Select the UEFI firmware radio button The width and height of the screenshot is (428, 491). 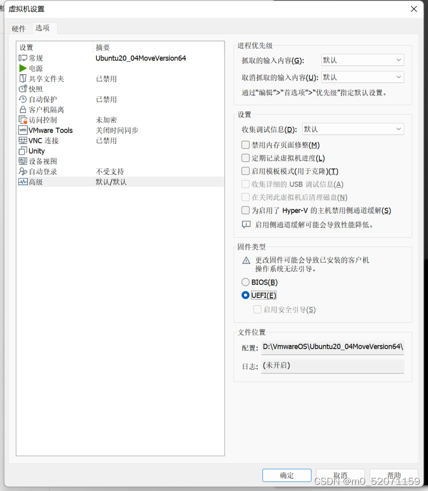pyautogui.click(x=245, y=296)
